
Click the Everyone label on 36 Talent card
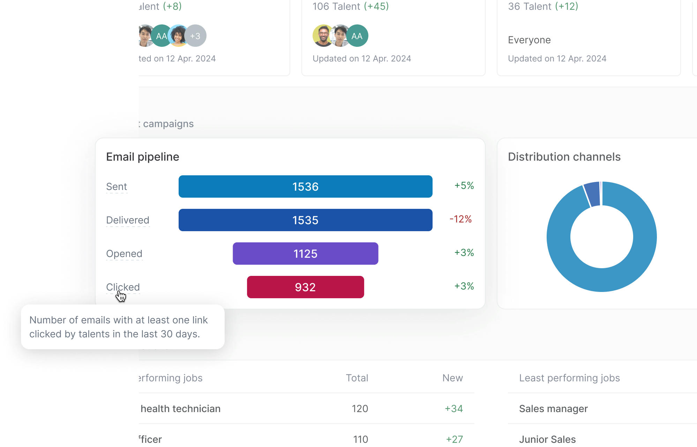coord(529,40)
